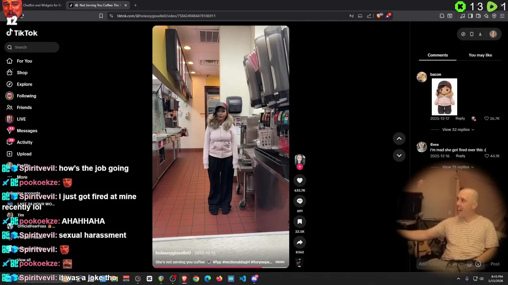Open Messages in the sidebar
508x285 pixels.
click(x=22, y=131)
